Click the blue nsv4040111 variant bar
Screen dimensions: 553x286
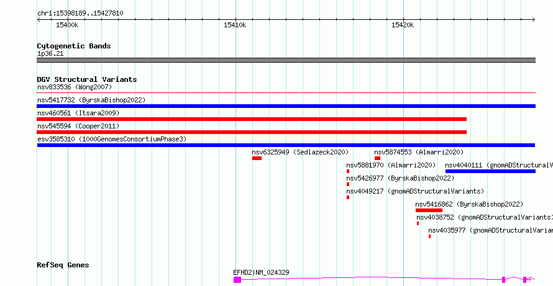pos(490,171)
